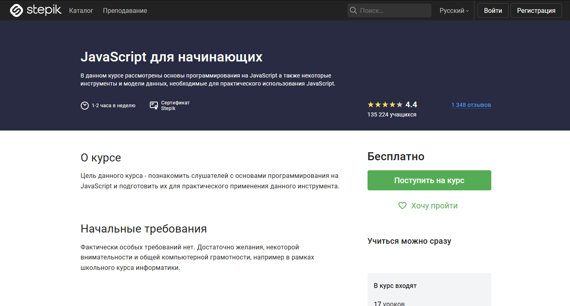Follow the Хочу пройти link
Viewport: 570px width, 306px height.
pos(434,205)
